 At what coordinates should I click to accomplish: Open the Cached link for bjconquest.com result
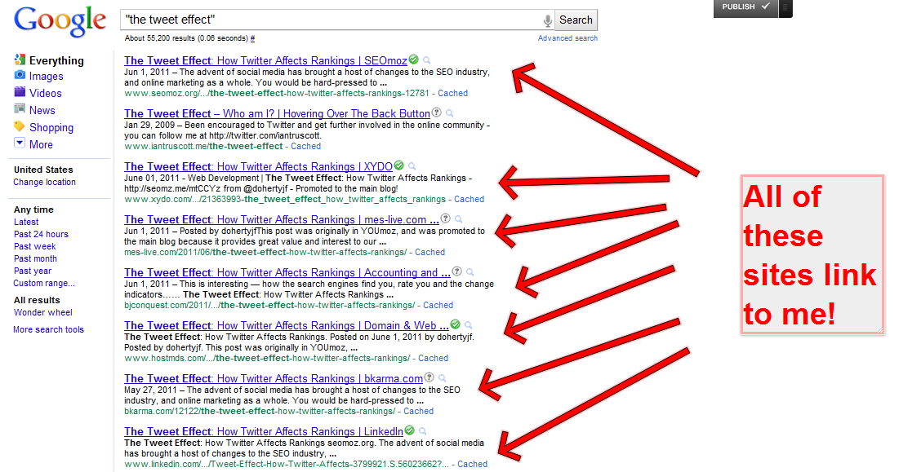[438, 306]
